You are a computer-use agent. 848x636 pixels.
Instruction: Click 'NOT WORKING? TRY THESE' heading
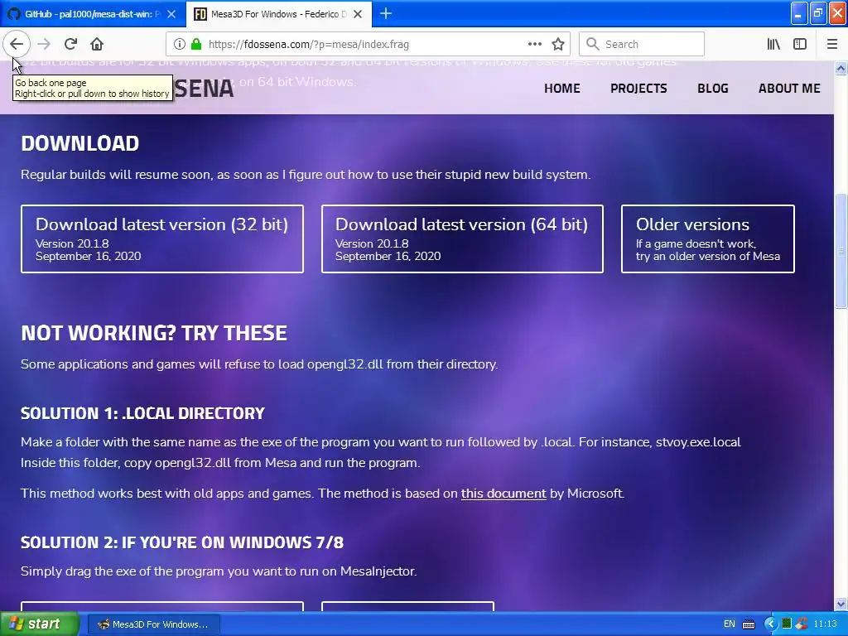154,333
